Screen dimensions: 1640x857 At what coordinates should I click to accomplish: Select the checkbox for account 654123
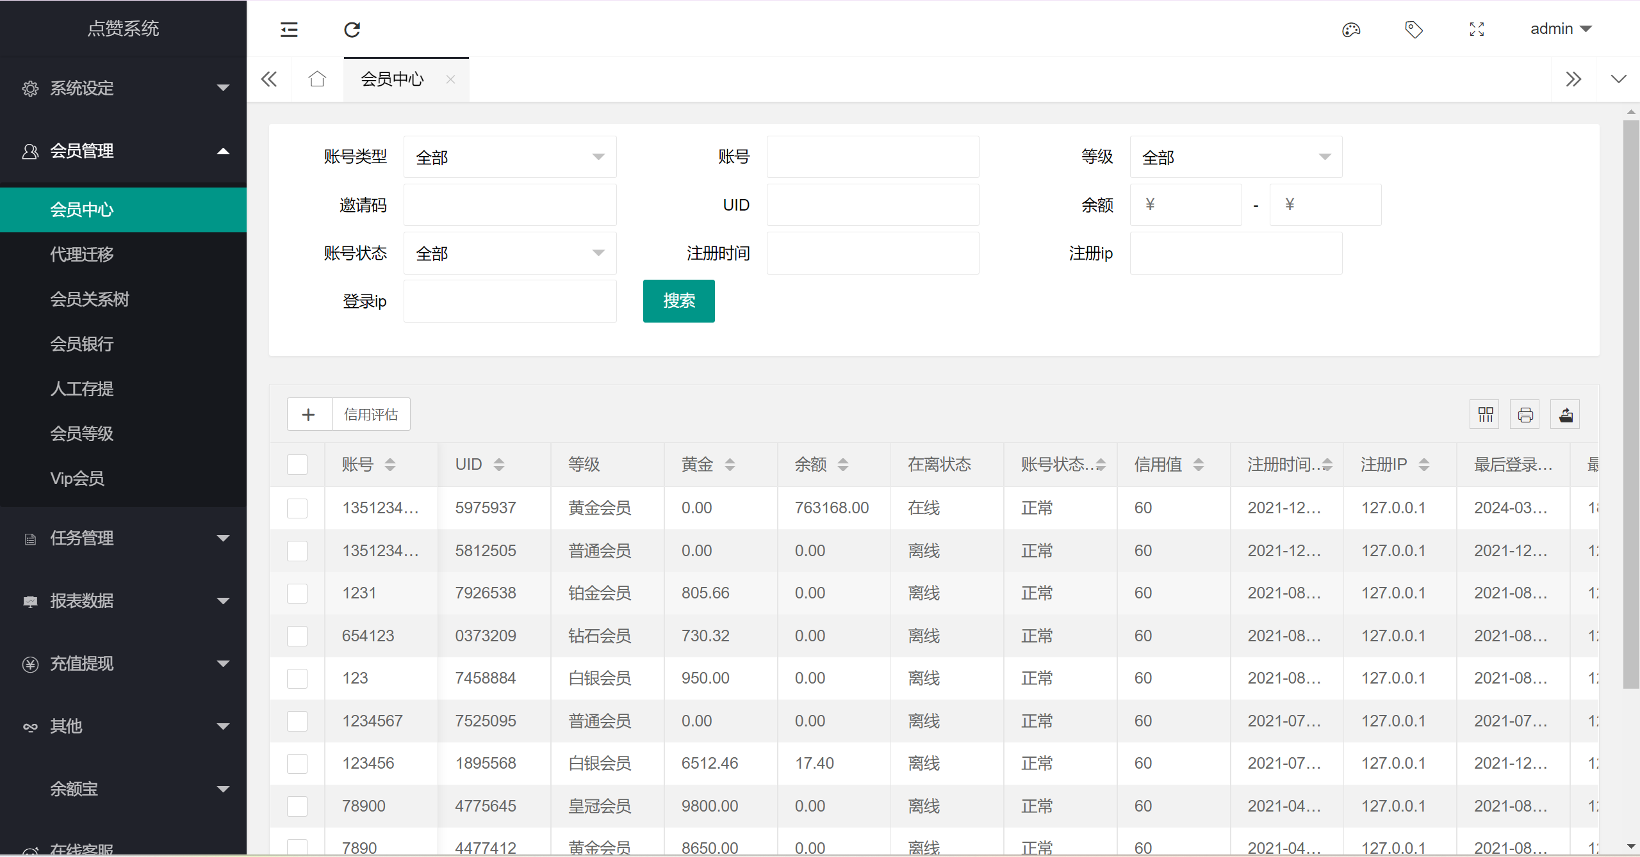pos(297,636)
